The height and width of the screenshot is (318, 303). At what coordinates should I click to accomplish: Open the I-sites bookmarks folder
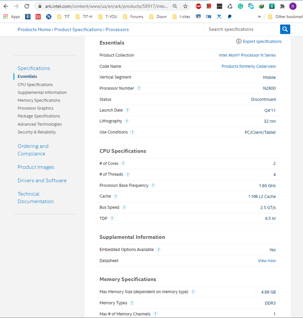[181, 17]
